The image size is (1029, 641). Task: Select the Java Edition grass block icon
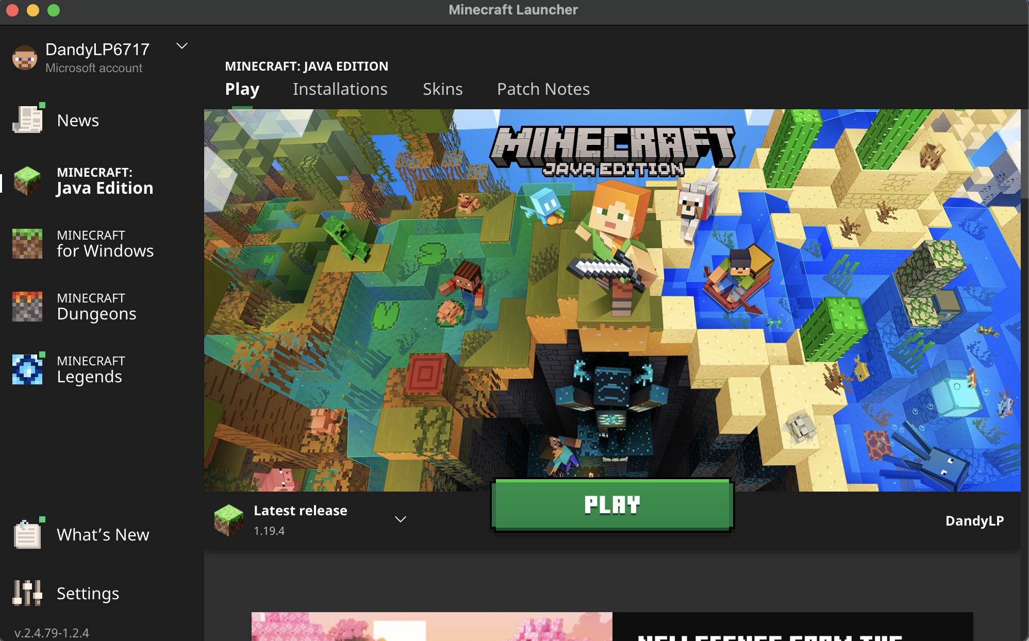click(x=27, y=180)
